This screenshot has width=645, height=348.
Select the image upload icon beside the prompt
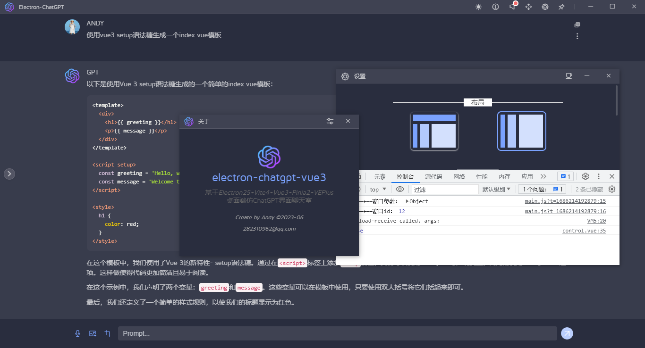pyautogui.click(x=93, y=333)
